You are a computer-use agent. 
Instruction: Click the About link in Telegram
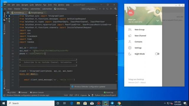tap(143, 82)
